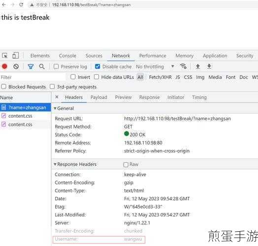The height and width of the screenshot is (246, 258).
Task: Click the 'this is testBreak' page text
Action: pos(25,17)
